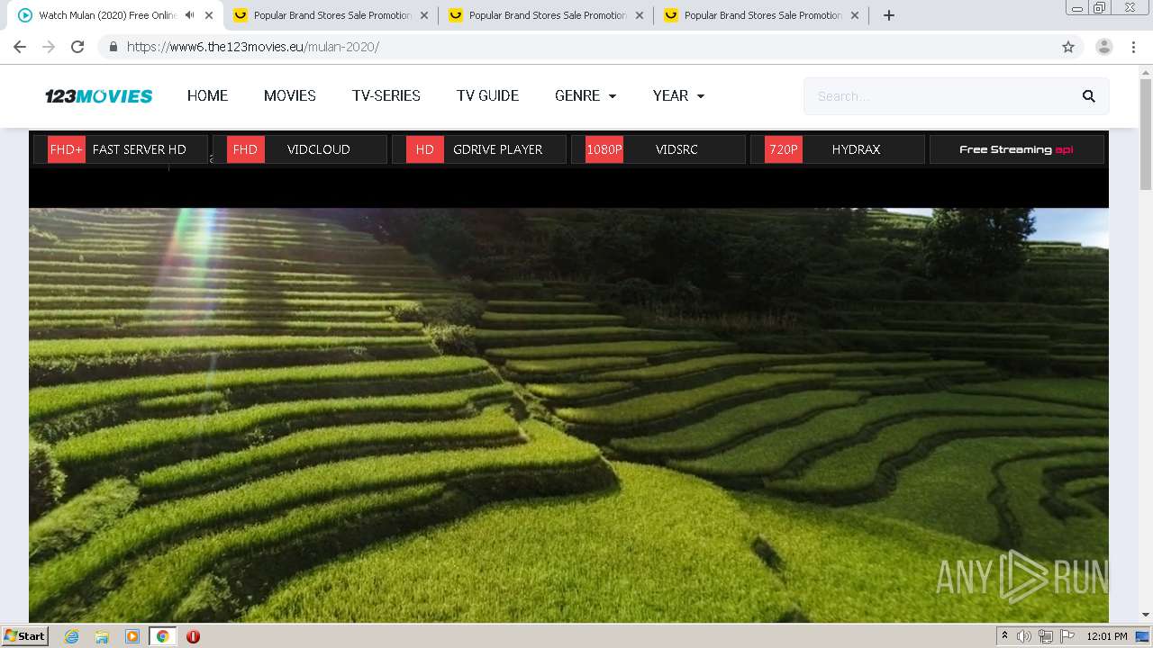Switch to HD GDrive Player
Image resolution: width=1153 pixels, height=648 pixels.
pyautogui.click(x=479, y=149)
